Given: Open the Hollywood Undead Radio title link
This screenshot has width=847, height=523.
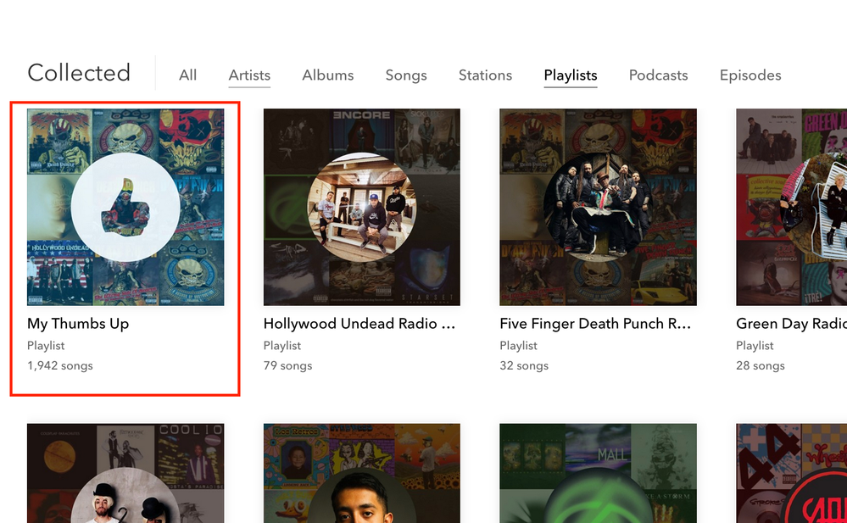Looking at the screenshot, I should 360,324.
